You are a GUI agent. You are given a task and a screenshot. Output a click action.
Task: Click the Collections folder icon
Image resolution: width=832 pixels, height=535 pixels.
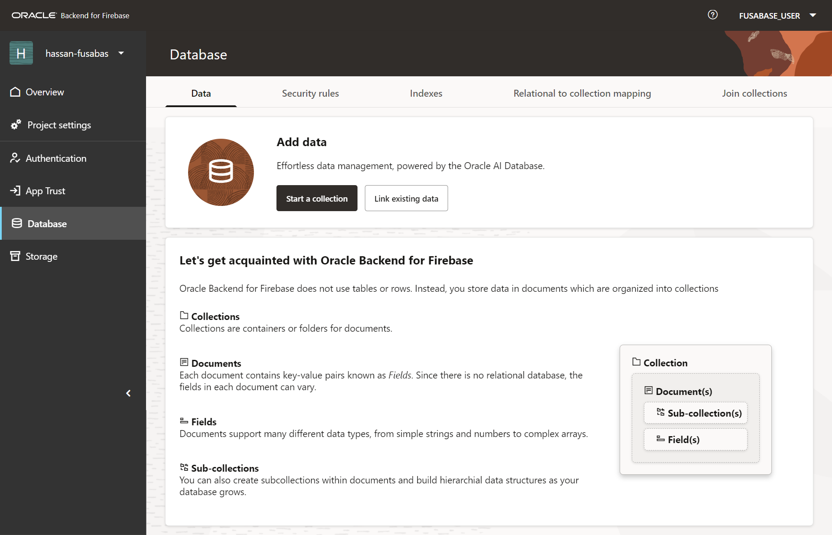click(x=184, y=316)
